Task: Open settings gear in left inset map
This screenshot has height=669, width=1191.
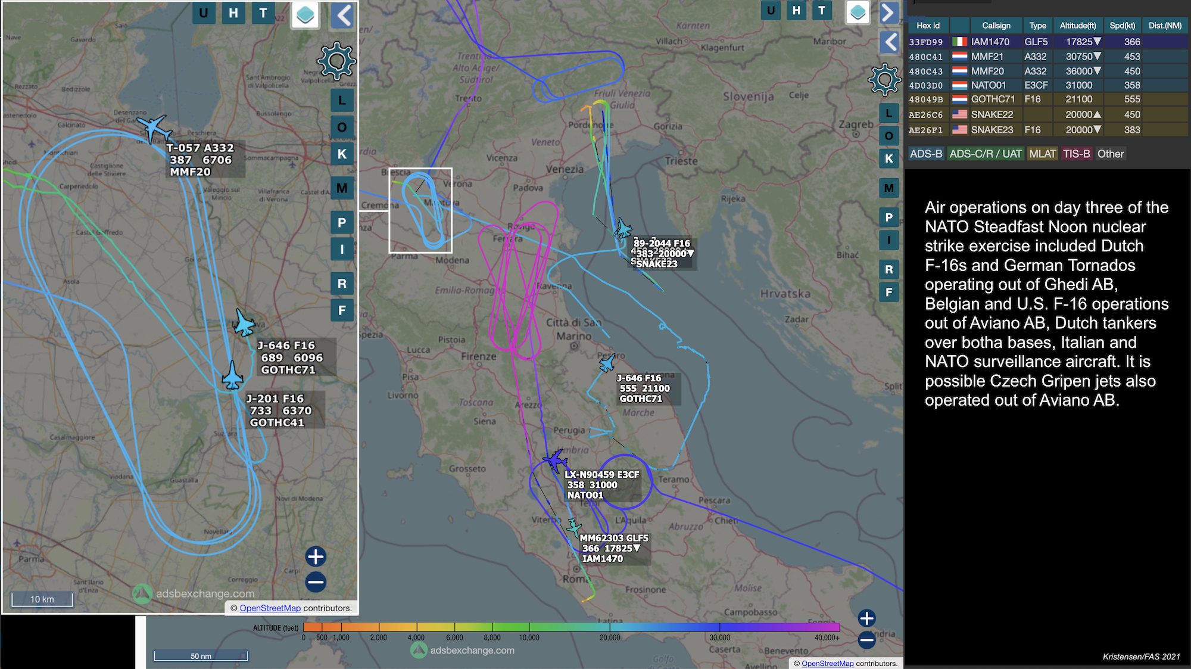Action: coord(336,60)
